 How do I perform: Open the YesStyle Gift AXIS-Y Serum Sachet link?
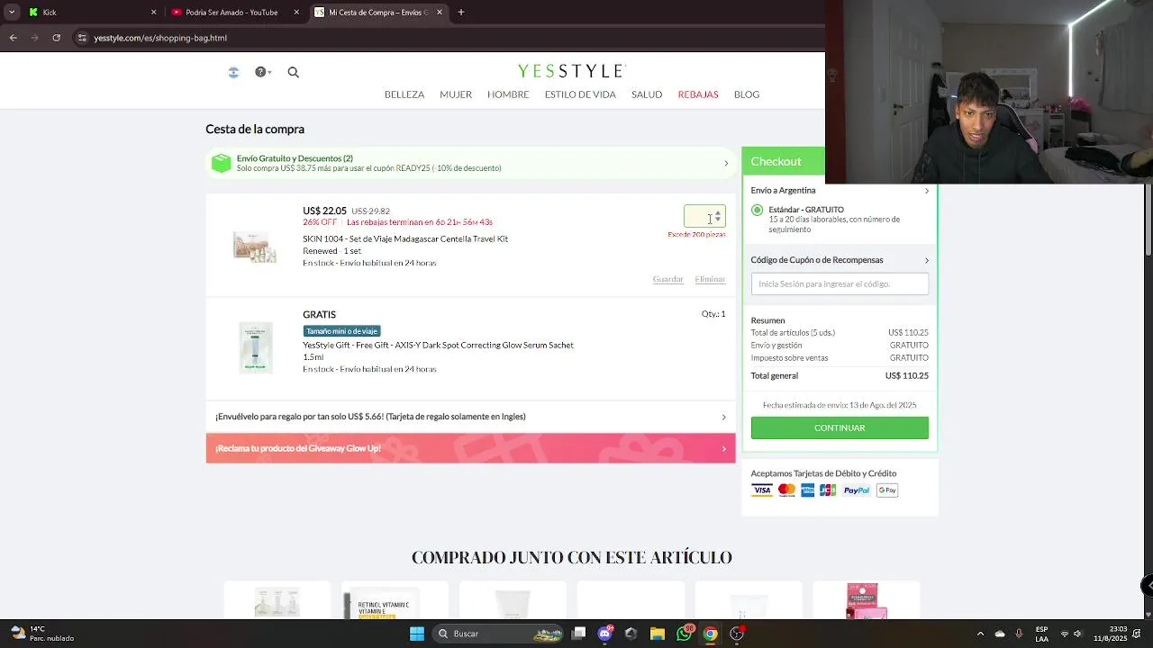tap(438, 345)
